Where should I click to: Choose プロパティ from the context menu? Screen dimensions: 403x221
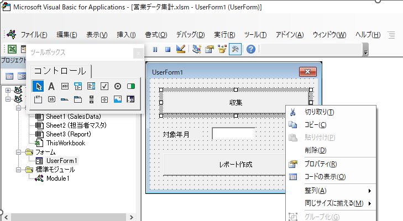(x=321, y=164)
